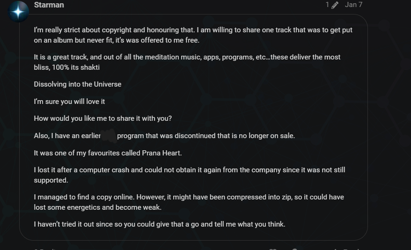The width and height of the screenshot is (411, 250).
Task: Click the '100% its shakti' text
Action: coord(76,67)
